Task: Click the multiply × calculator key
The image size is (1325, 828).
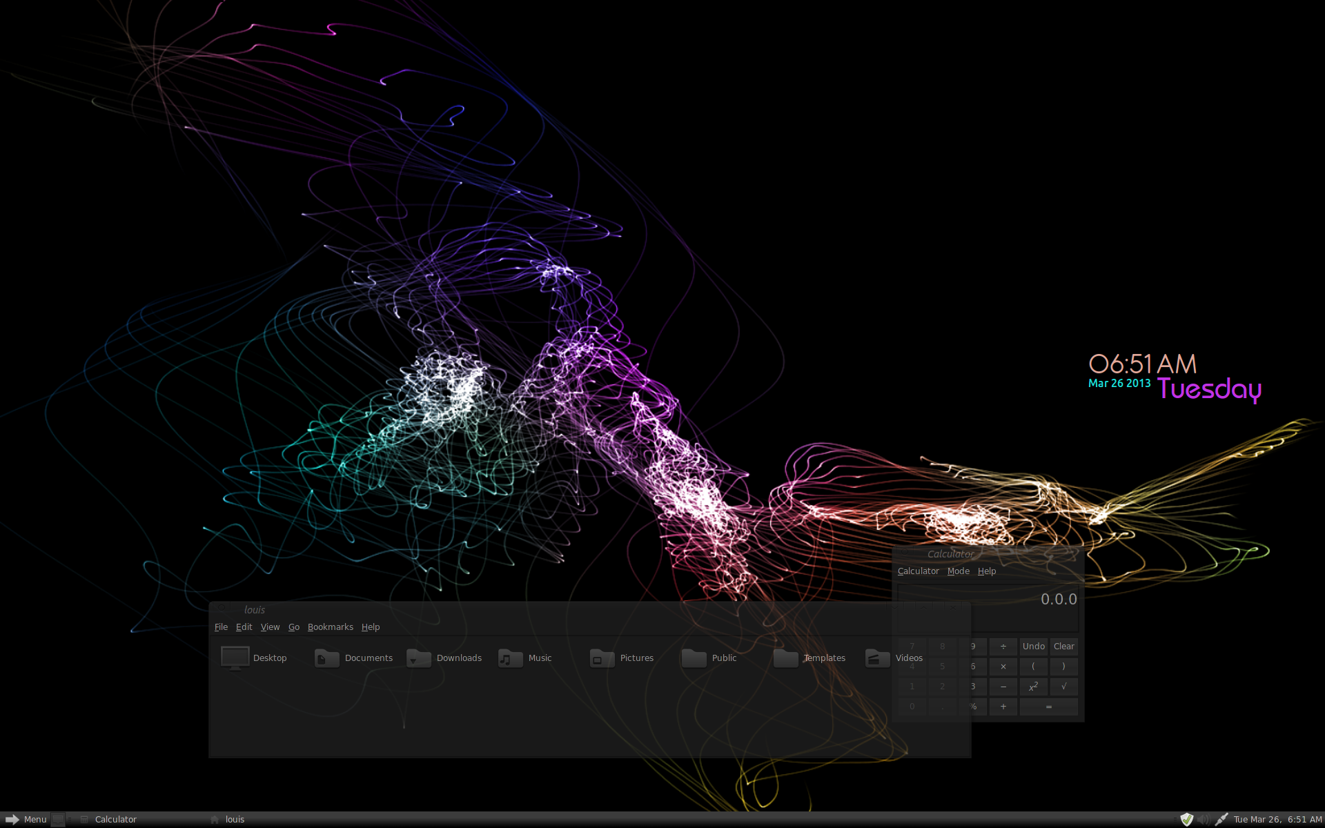Action: point(1003,667)
